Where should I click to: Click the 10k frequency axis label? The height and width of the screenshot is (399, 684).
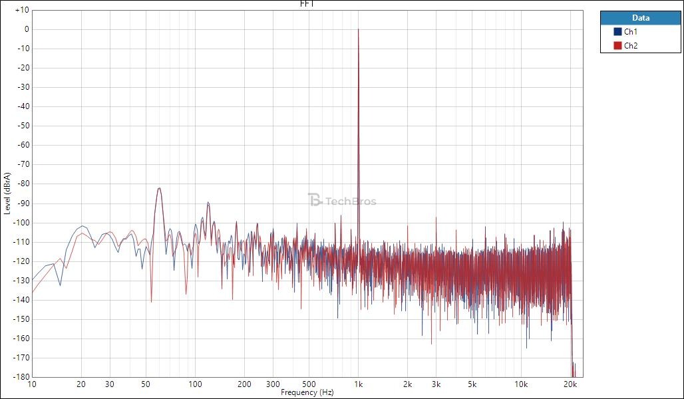tap(521, 384)
